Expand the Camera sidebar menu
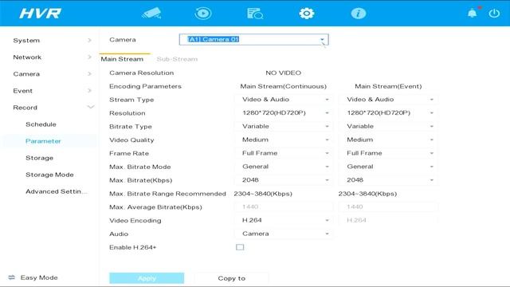 pyautogui.click(x=49, y=74)
